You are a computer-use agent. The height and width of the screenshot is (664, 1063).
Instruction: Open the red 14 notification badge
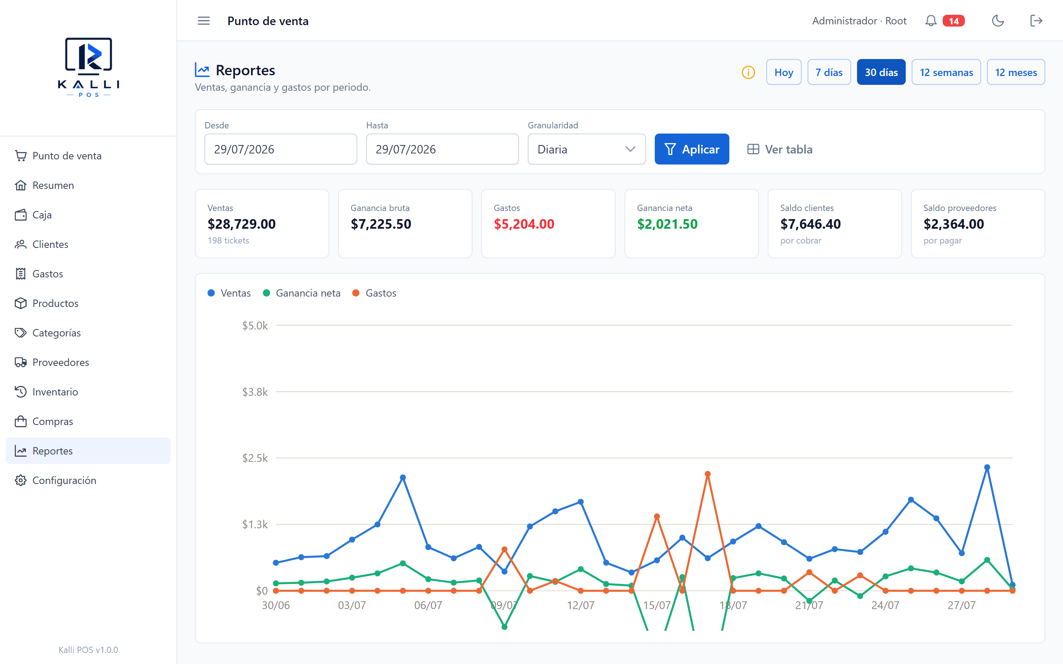(x=954, y=21)
